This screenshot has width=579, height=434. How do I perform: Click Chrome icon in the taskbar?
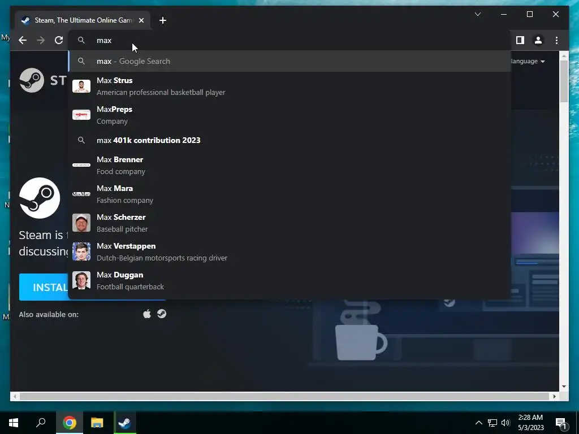coord(70,423)
